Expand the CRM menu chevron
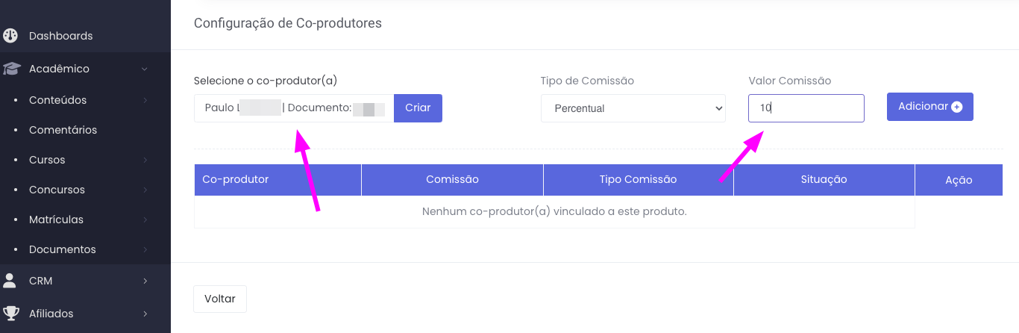1019x333 pixels. pos(145,281)
